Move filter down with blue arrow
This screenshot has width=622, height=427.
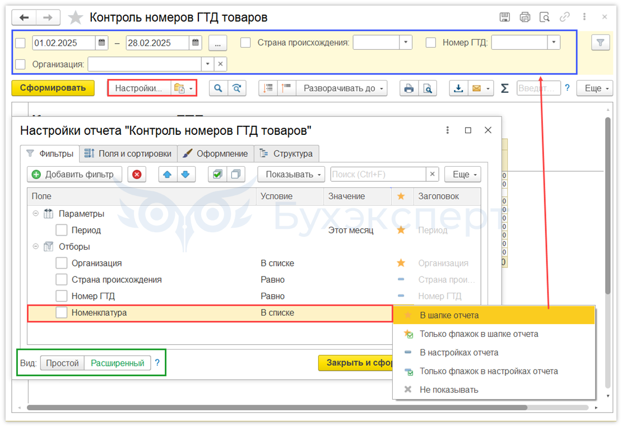pos(185,174)
